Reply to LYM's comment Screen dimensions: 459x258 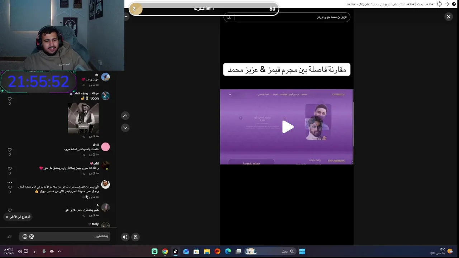(84, 173)
